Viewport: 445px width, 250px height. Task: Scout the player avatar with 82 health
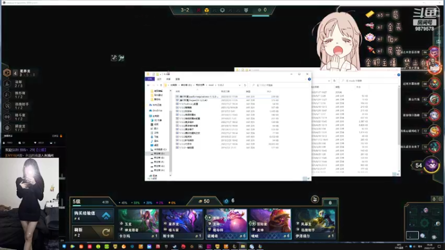click(x=434, y=99)
